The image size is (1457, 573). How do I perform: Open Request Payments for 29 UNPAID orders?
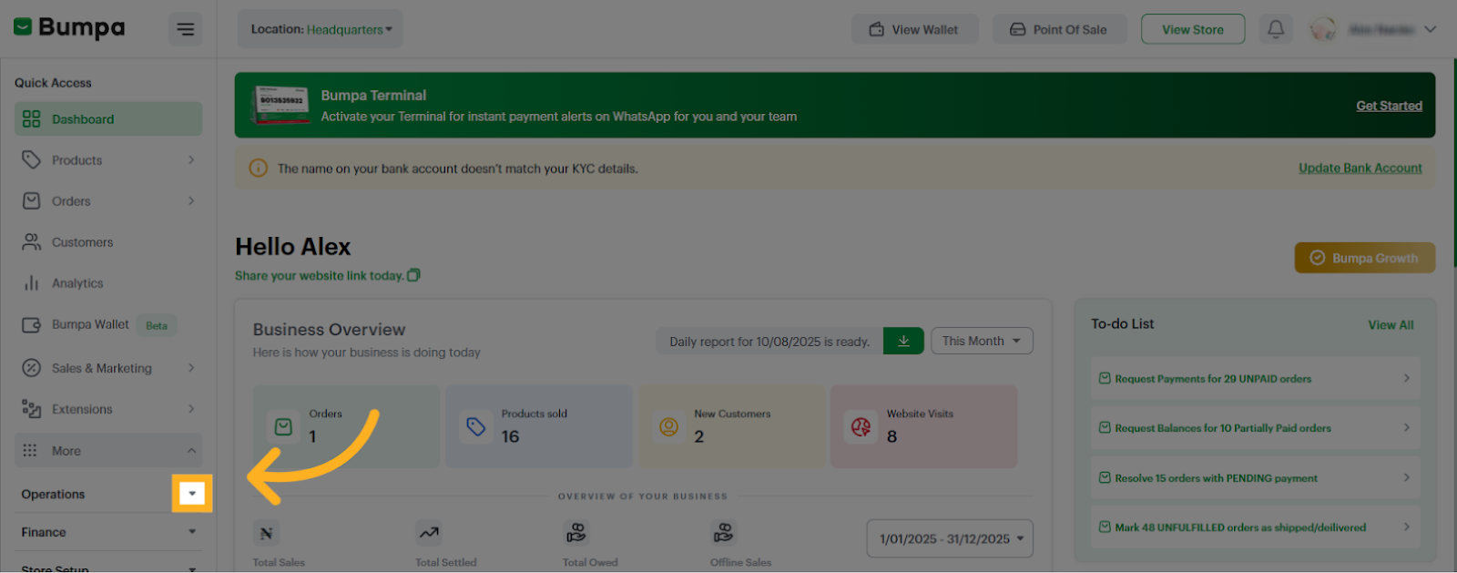pyautogui.click(x=1255, y=379)
